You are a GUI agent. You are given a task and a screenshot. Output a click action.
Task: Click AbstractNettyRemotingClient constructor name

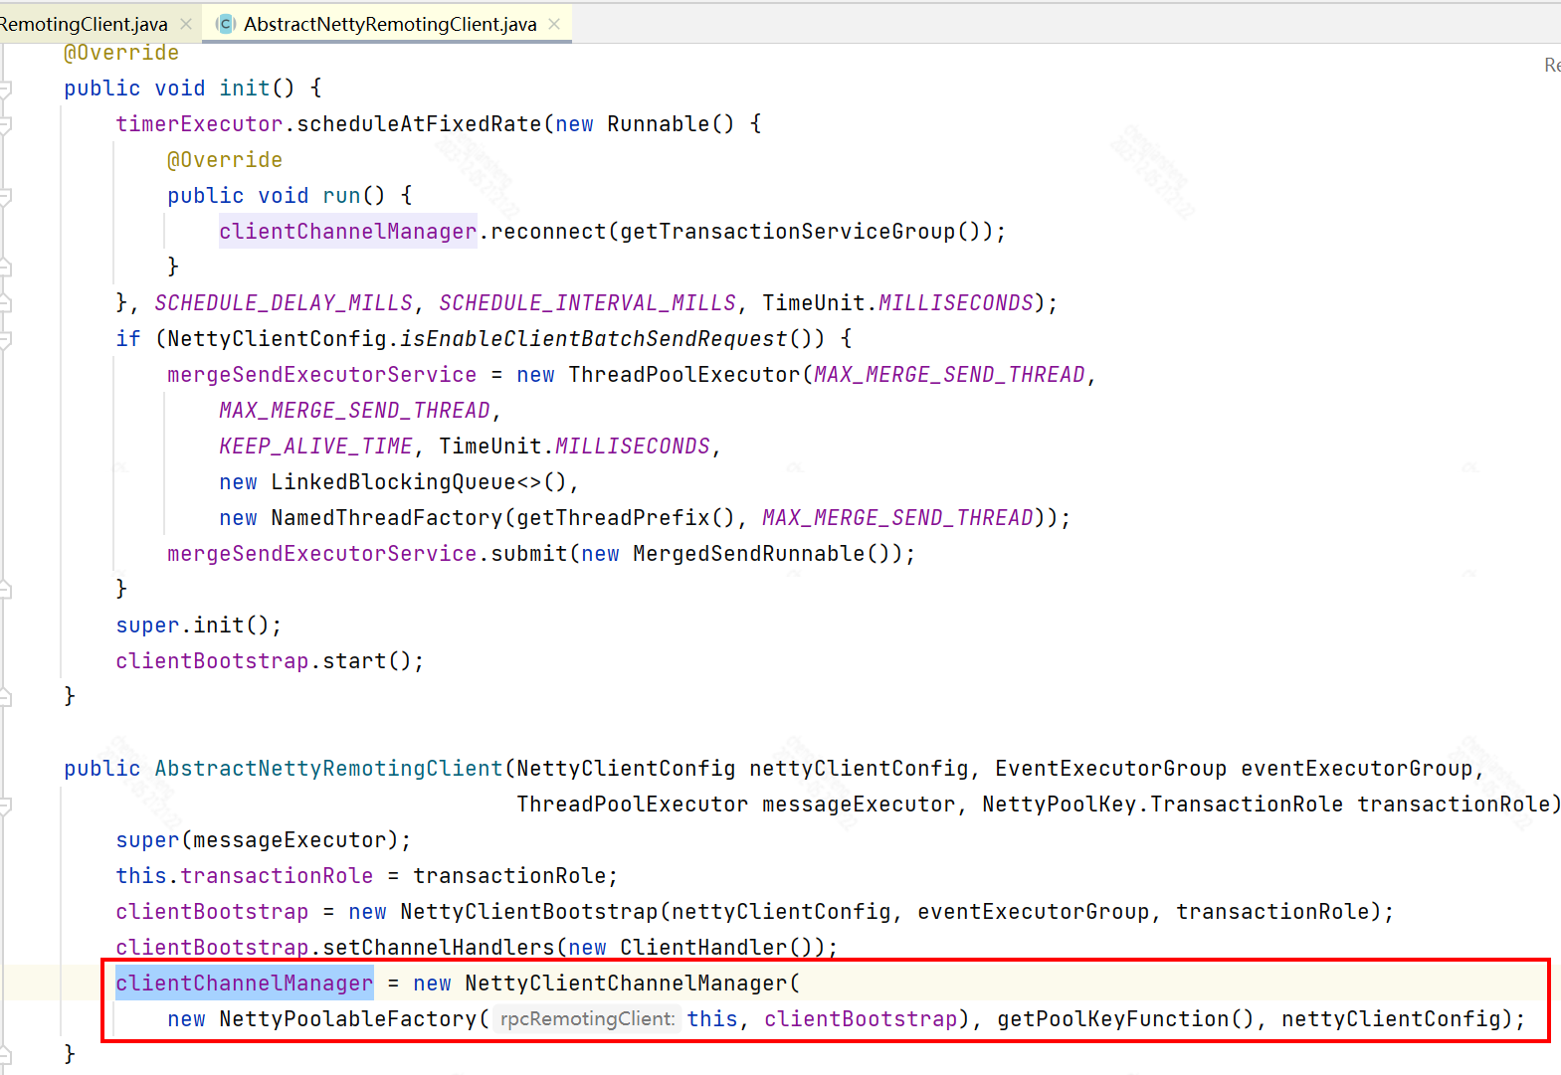tap(328, 768)
